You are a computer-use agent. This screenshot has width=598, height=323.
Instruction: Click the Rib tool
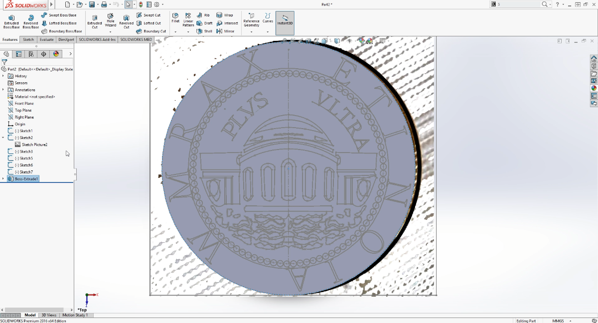[x=203, y=15]
